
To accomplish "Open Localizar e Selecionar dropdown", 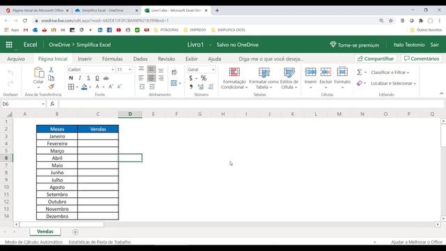I will tap(393, 83).
